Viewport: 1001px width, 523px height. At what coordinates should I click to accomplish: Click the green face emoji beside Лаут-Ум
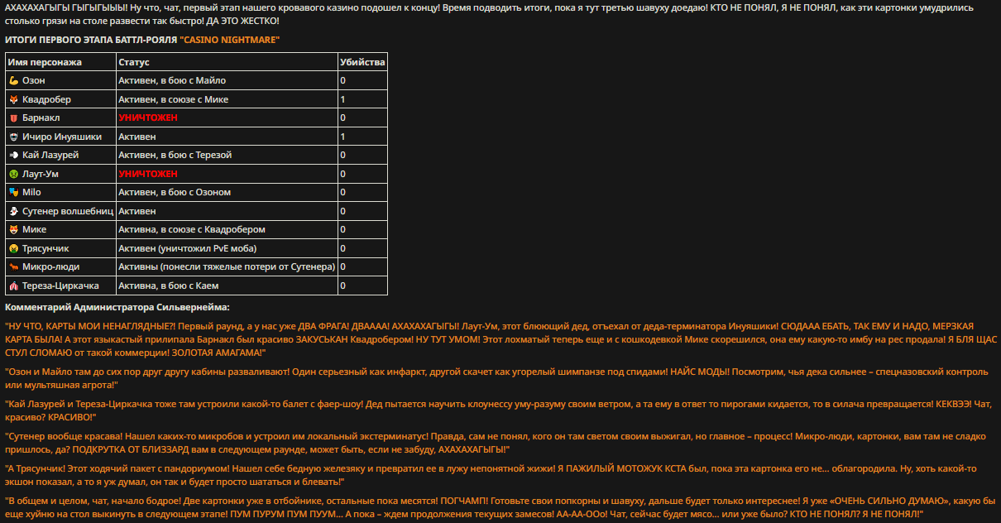[13, 174]
